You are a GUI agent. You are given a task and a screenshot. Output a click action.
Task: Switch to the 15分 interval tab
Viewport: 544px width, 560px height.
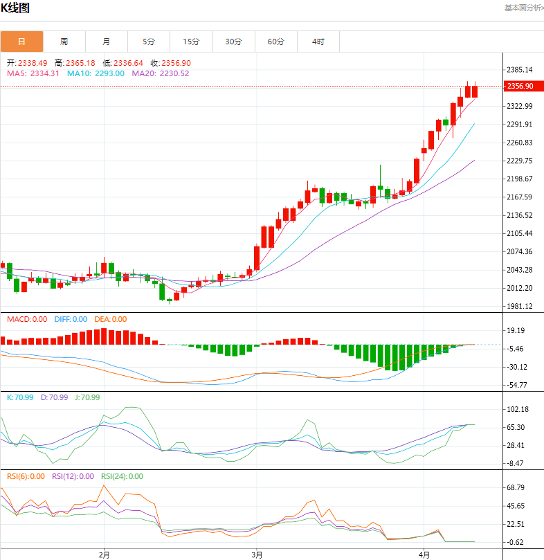191,42
